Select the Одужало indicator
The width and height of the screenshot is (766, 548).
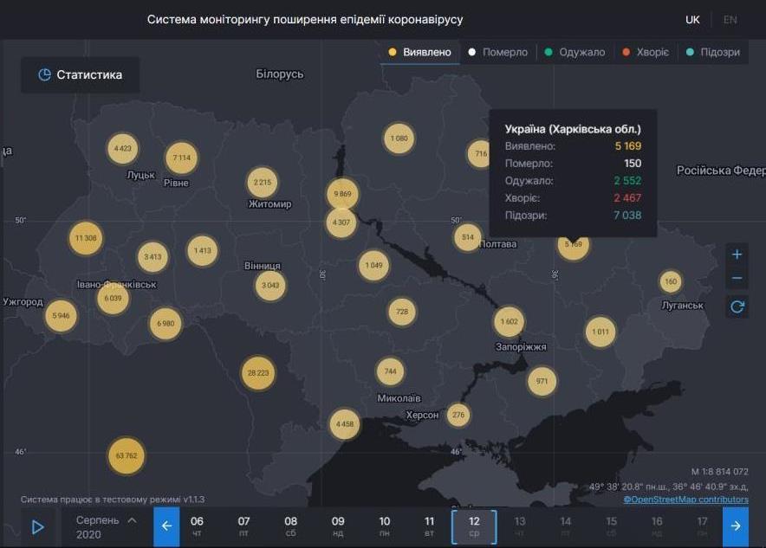(x=574, y=52)
